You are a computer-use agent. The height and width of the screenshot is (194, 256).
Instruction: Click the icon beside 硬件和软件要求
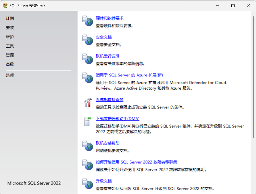pyautogui.click(x=88, y=21)
